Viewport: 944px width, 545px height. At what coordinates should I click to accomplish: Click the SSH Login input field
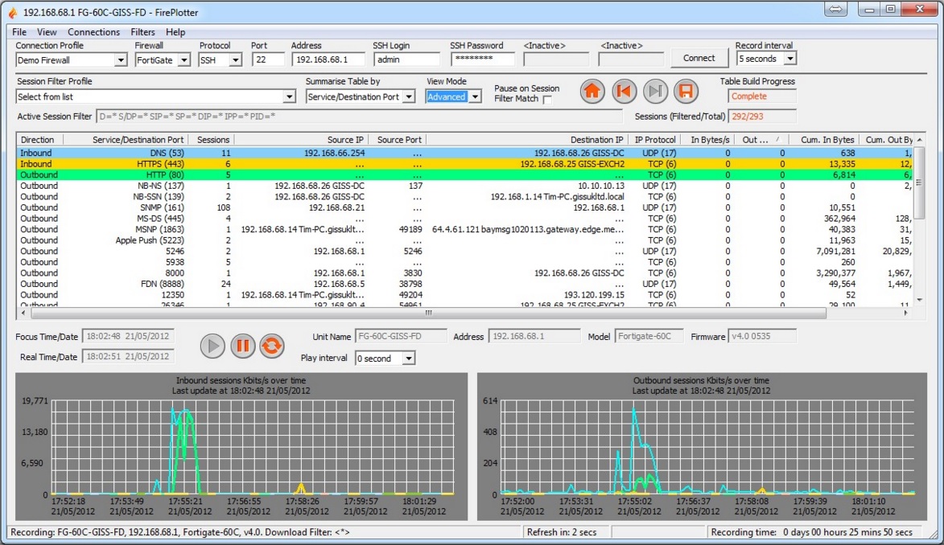(406, 59)
